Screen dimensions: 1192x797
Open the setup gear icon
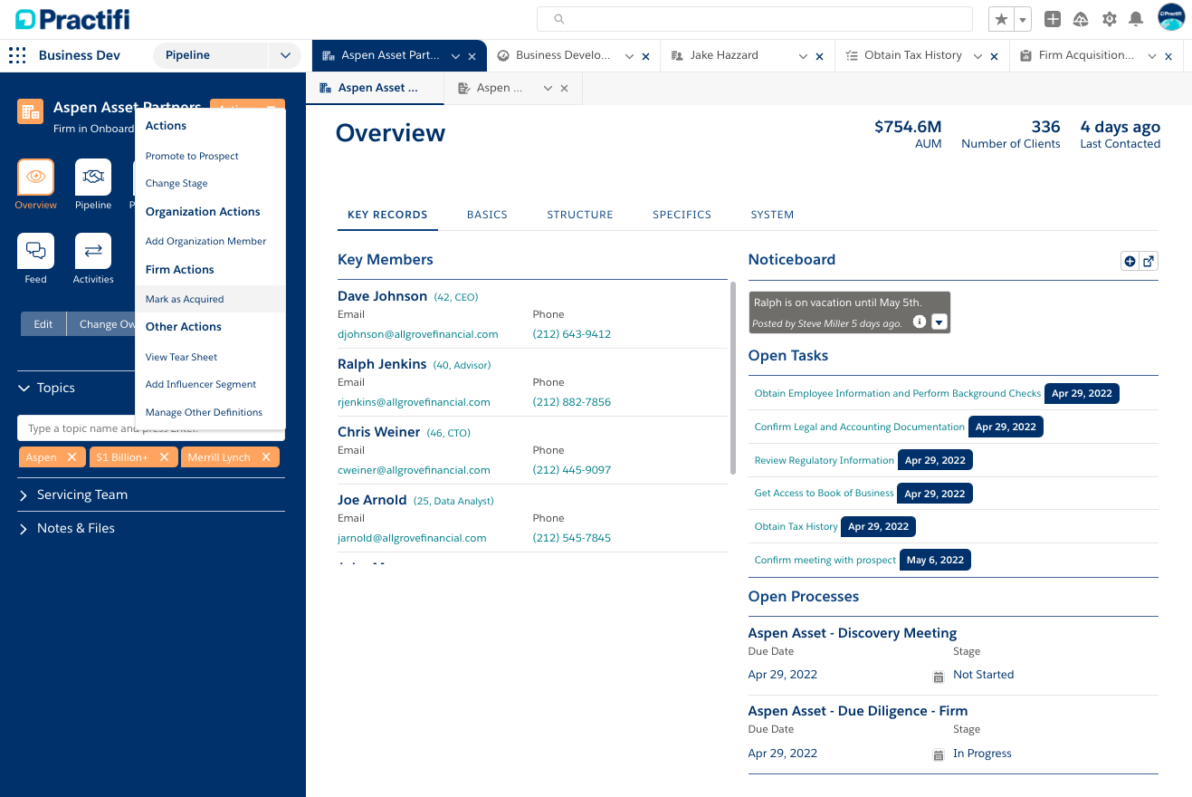[1109, 19]
